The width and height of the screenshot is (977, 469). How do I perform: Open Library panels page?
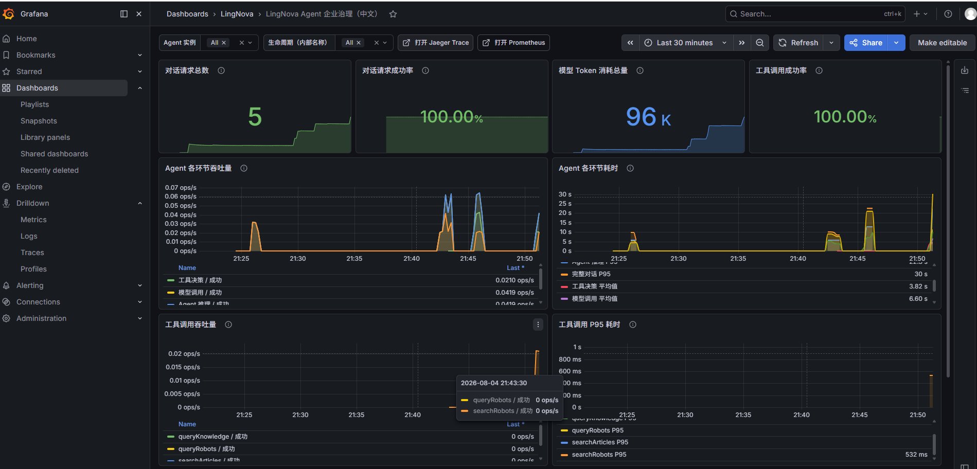(45, 137)
